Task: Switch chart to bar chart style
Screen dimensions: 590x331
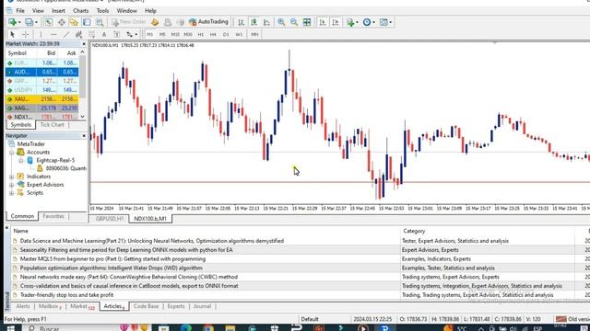Action: (242, 22)
